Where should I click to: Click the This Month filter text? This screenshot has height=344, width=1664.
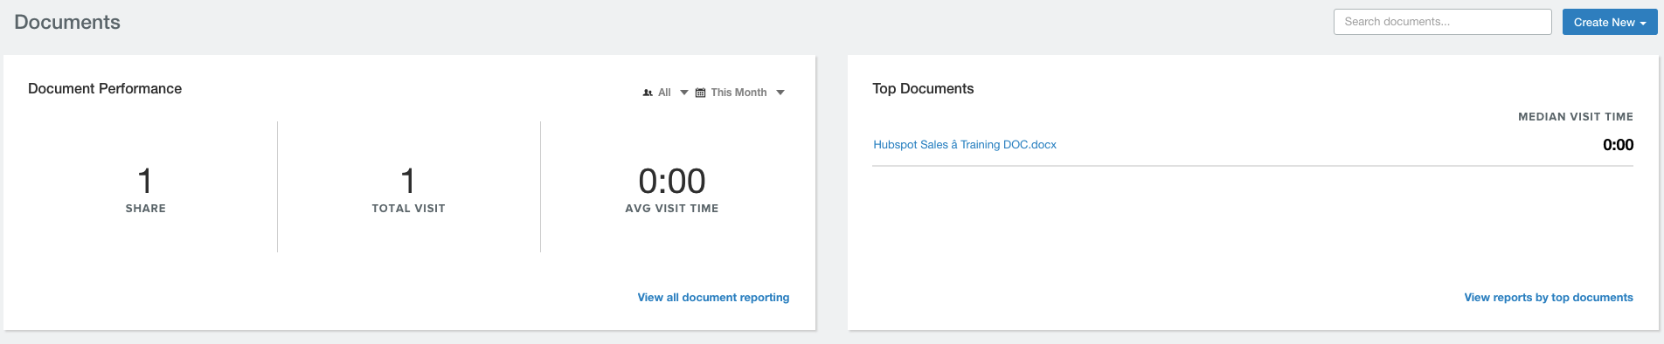tap(738, 93)
